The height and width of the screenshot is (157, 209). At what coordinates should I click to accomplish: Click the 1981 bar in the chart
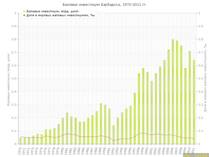tap(67, 128)
